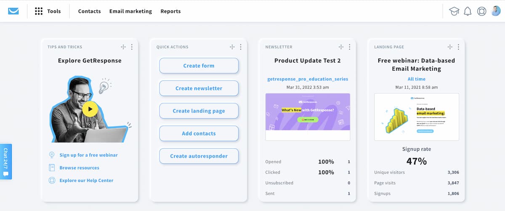Click the Product Update Test 2 title
This screenshot has width=505, height=211.
tap(308, 61)
